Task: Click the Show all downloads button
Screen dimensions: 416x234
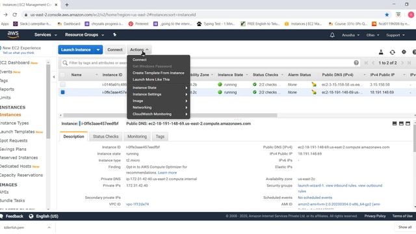Action: pyautogui.click(x=404, y=227)
